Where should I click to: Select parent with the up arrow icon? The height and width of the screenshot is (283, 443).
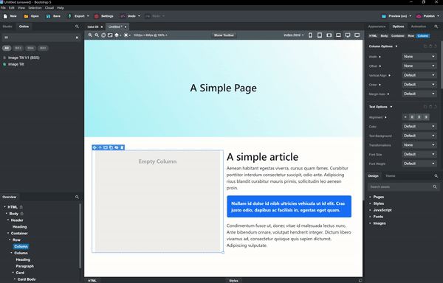point(100,147)
